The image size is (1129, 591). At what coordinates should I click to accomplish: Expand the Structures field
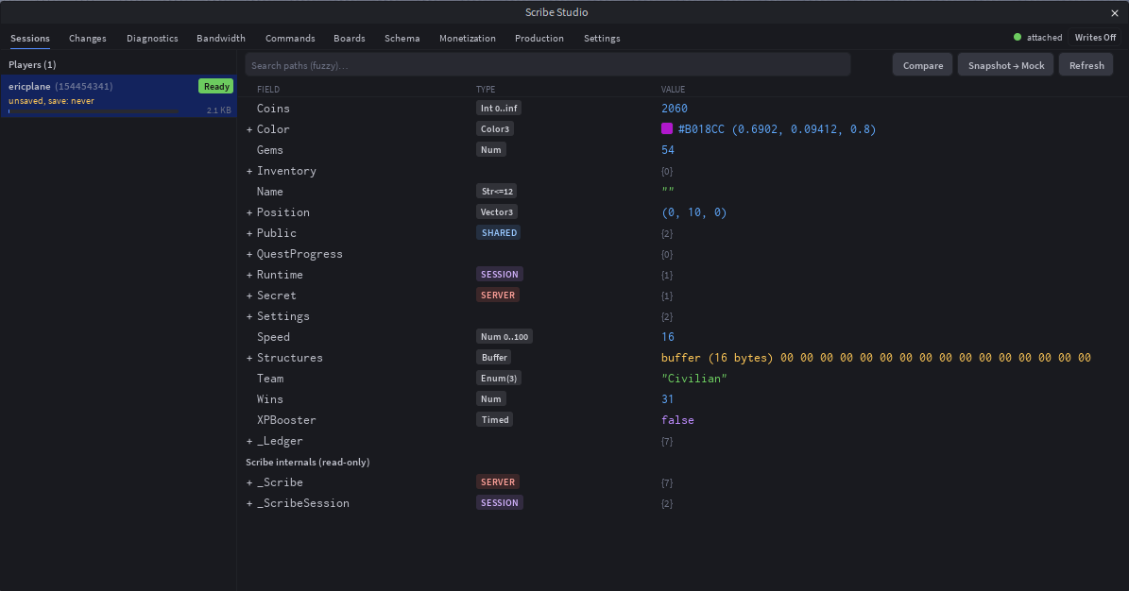click(x=249, y=359)
